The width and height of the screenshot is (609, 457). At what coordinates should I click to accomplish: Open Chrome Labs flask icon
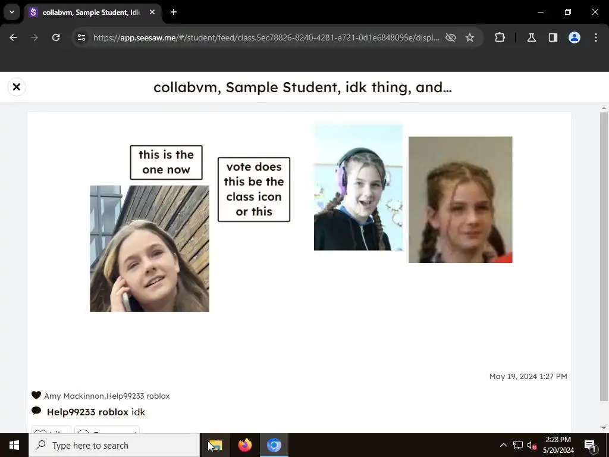(x=531, y=37)
